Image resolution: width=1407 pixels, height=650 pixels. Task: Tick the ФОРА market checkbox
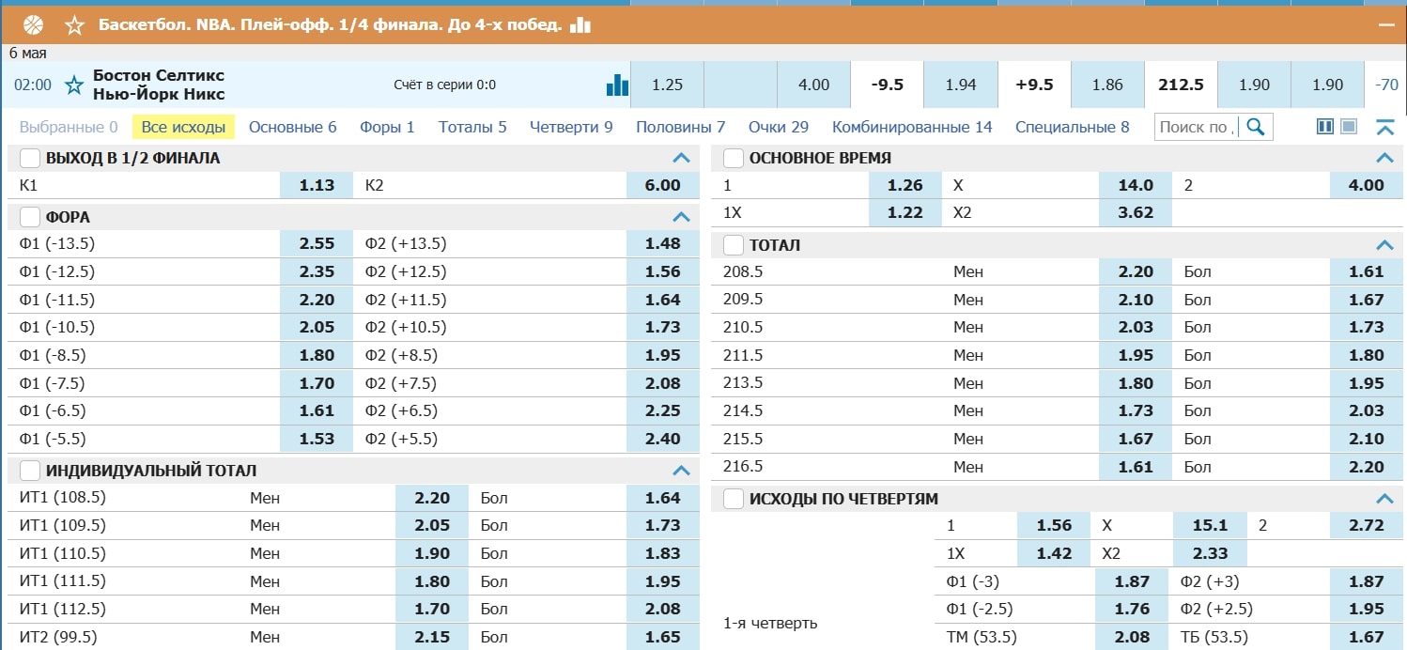tap(30, 217)
